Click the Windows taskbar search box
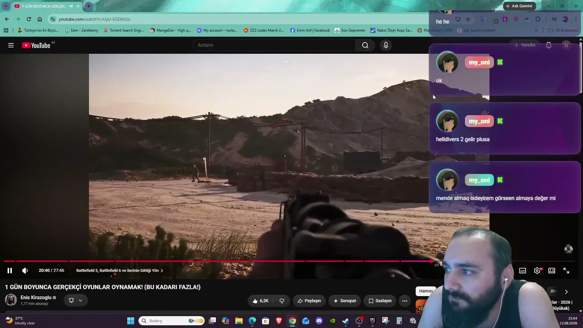This screenshot has width=583, height=328. pyautogui.click(x=172, y=321)
